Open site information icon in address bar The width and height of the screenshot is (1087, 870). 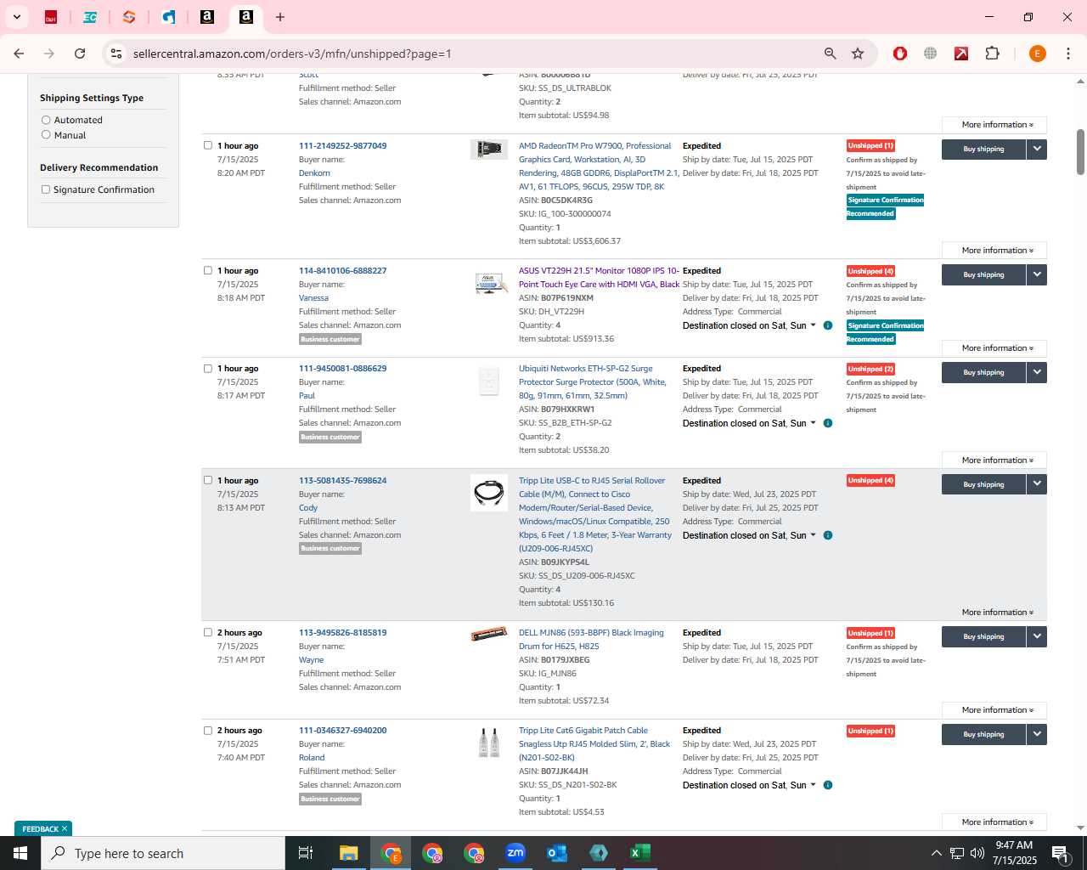[116, 54]
